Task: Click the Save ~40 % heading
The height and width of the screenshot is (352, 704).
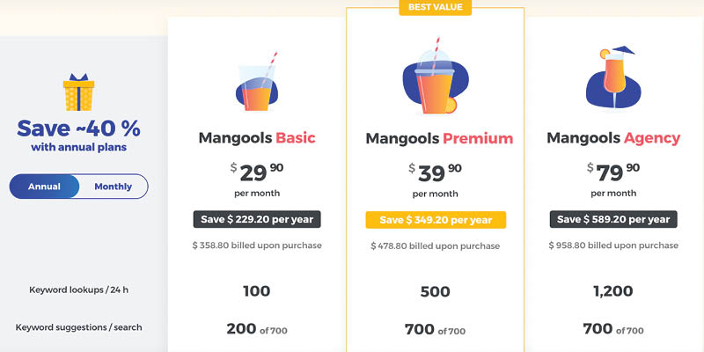Action: [78, 128]
